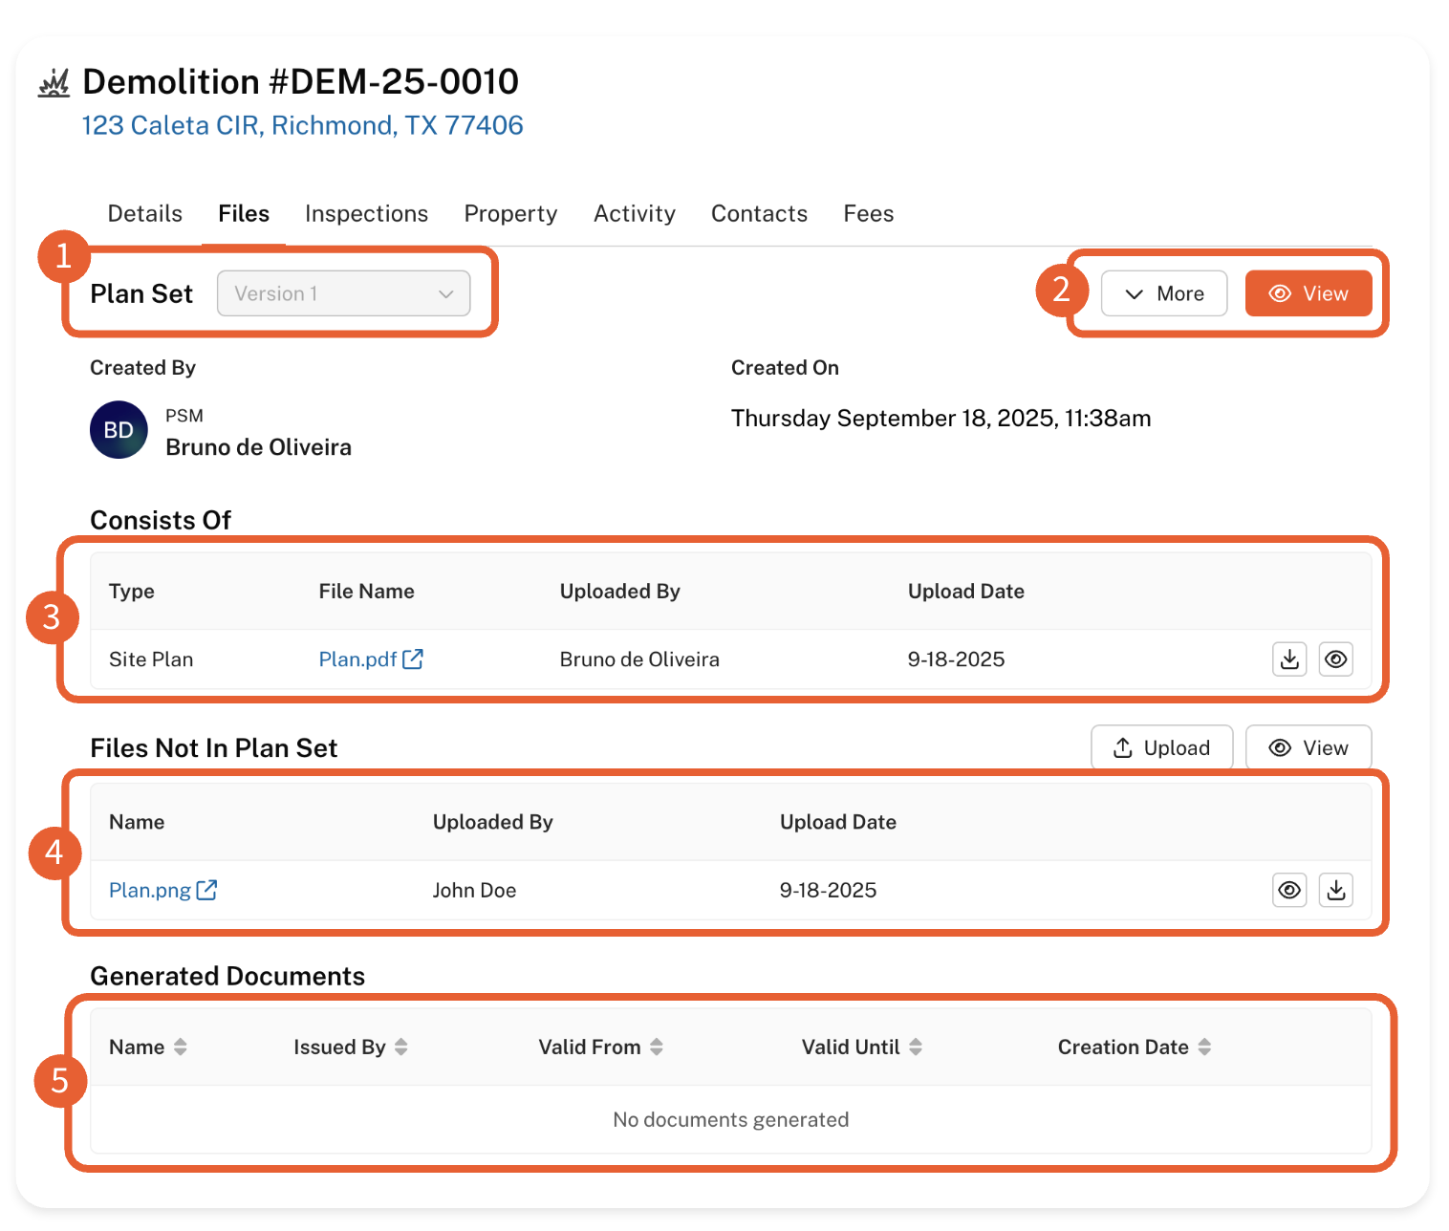Sort generated documents by Creation Date
Viewport: 1449px width, 1231px height.
point(1204,1047)
